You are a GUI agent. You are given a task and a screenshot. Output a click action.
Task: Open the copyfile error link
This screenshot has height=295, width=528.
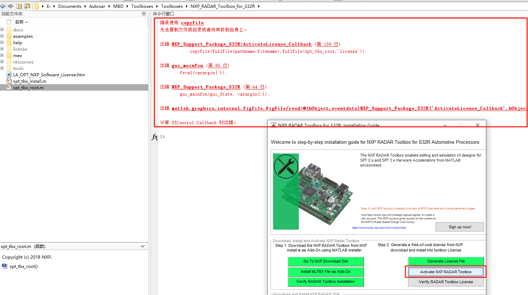tap(192, 22)
